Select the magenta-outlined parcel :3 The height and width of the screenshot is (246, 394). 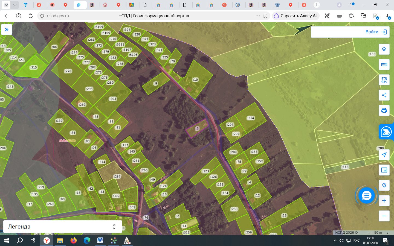[197, 128]
